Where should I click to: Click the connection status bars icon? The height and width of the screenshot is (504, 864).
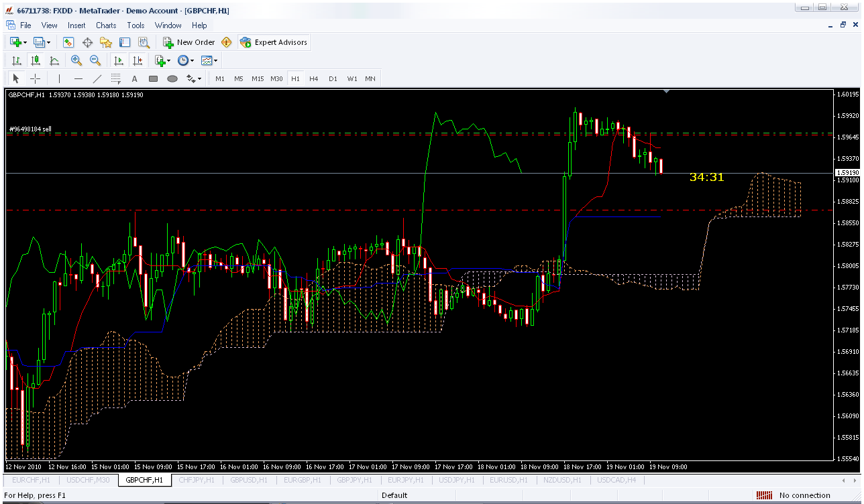coord(764,495)
